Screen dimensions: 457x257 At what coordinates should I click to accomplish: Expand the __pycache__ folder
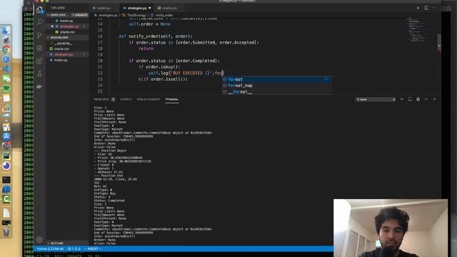point(63,43)
